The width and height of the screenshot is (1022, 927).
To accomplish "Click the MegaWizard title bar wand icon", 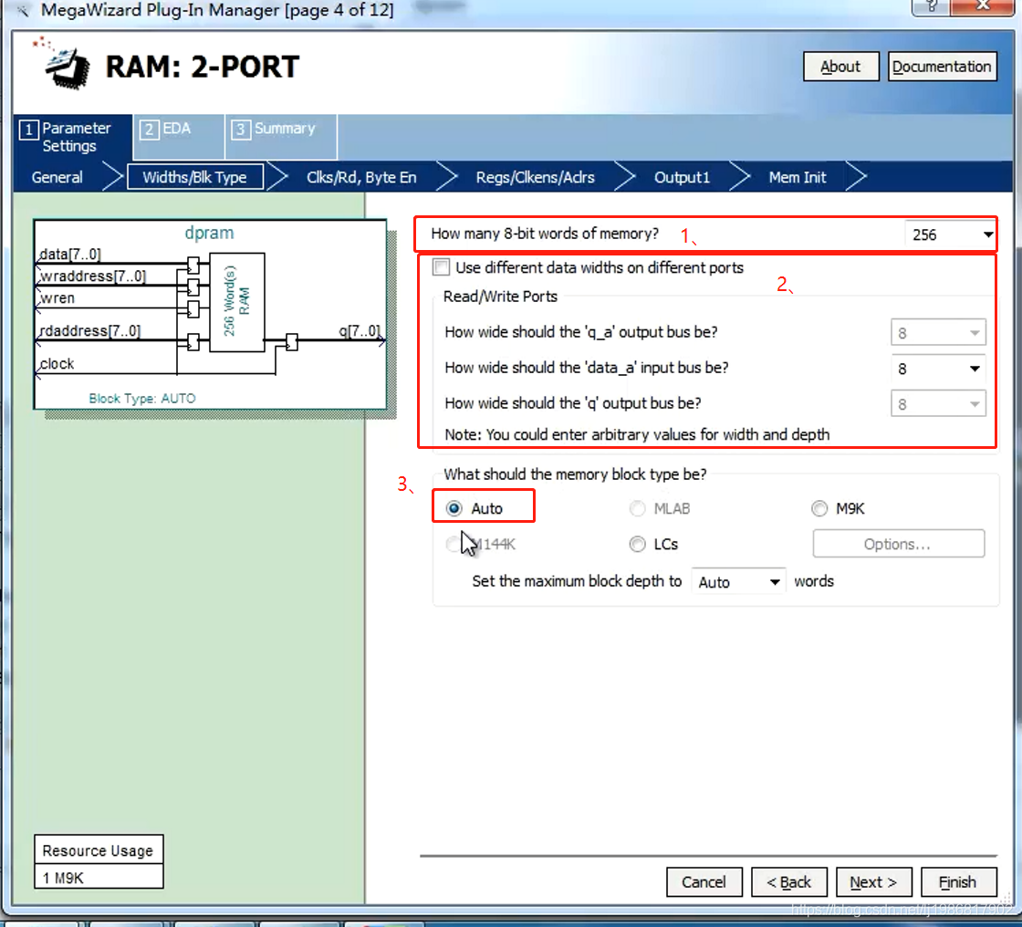I will point(24,10).
